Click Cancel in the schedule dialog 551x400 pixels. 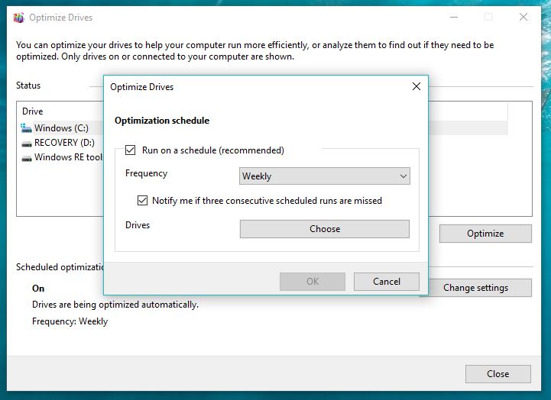[x=387, y=282]
